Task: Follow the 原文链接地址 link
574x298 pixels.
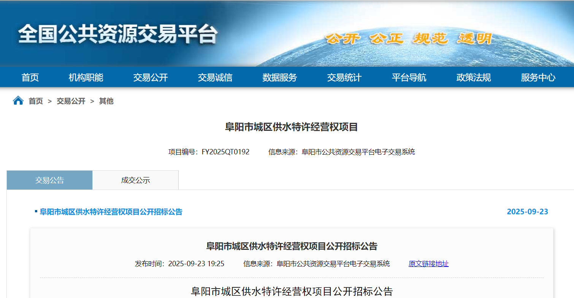Action: (428, 264)
